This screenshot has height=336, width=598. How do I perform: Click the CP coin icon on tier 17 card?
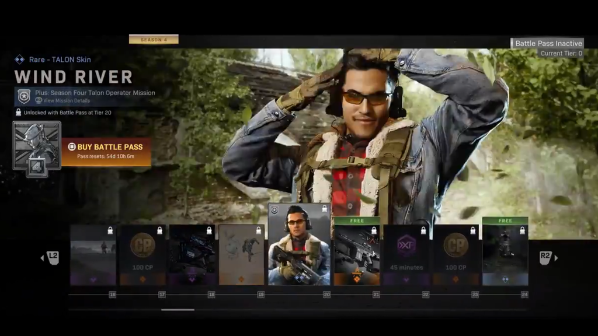(142, 245)
